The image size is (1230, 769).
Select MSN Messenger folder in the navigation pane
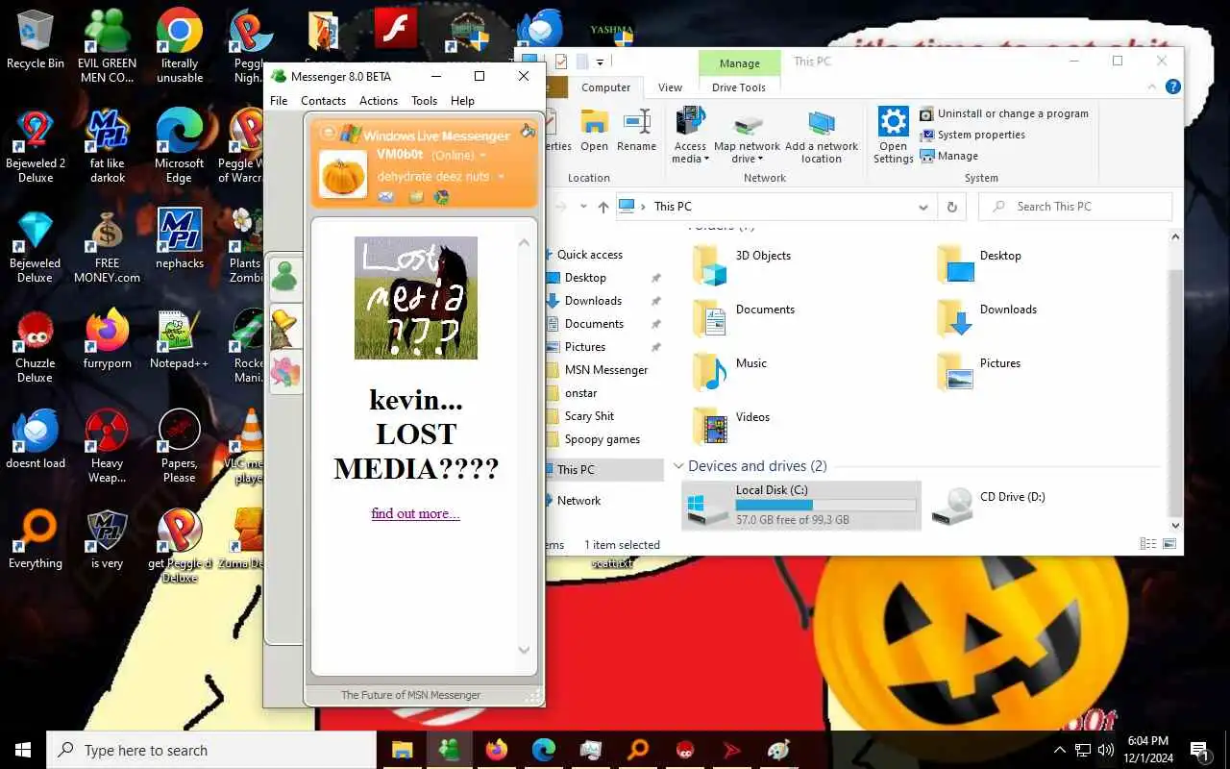pos(605,370)
